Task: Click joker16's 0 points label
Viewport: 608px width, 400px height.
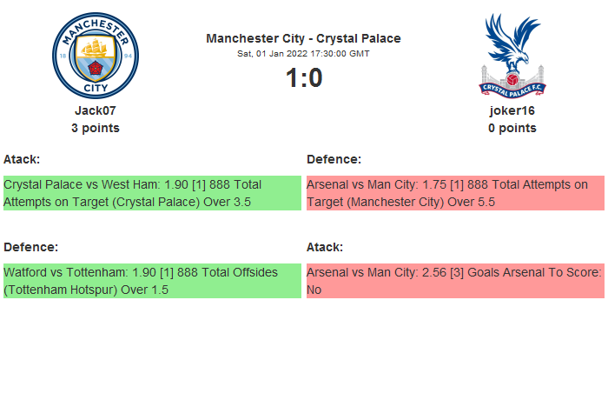Action: 512,128
